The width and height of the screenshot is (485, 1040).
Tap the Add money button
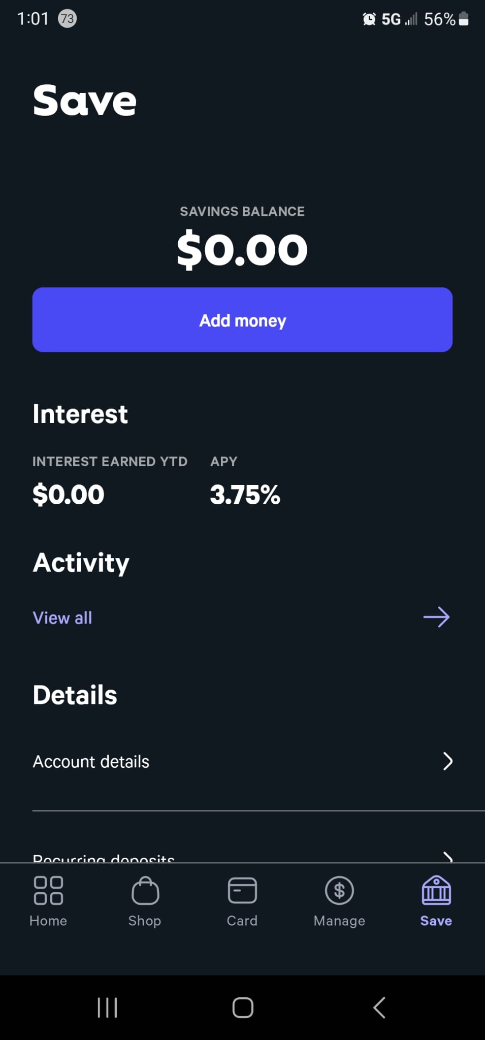[242, 320]
